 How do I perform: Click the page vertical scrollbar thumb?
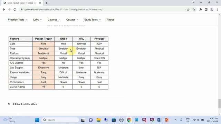(x=220, y=104)
